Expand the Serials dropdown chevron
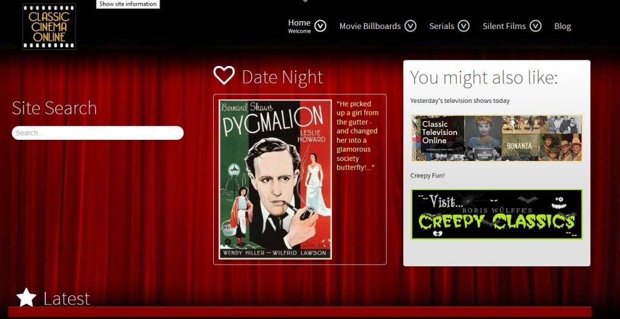The height and width of the screenshot is (319, 620). coord(463,27)
